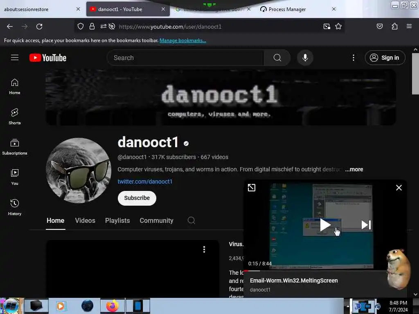
Task: Close the Process Manager tab
Action: coord(334,9)
